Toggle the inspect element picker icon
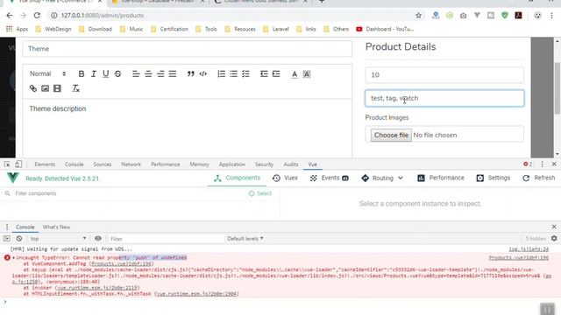The height and width of the screenshot is (315, 561). tap(7, 164)
